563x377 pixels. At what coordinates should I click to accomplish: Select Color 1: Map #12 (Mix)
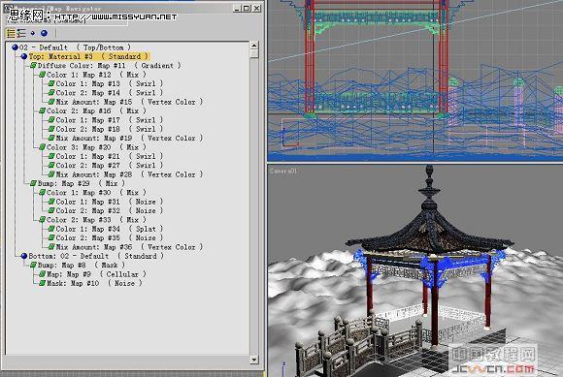tap(96, 75)
